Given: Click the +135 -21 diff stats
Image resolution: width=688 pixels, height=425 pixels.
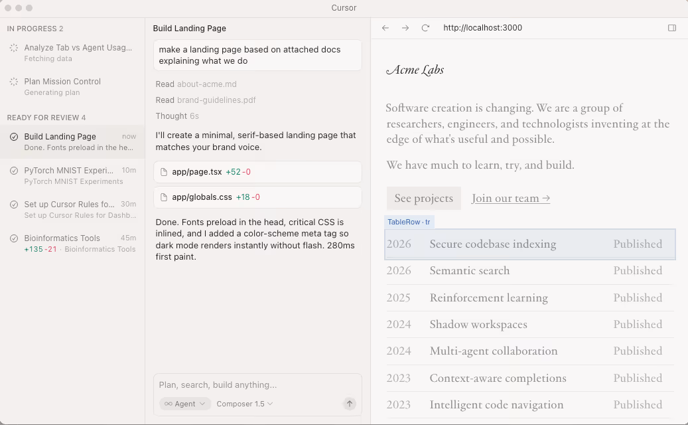Looking at the screenshot, I should (40, 250).
